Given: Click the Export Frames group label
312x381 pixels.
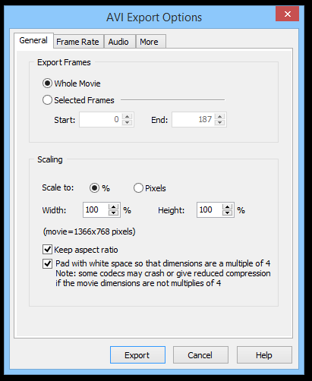Looking at the screenshot, I should click(64, 62).
